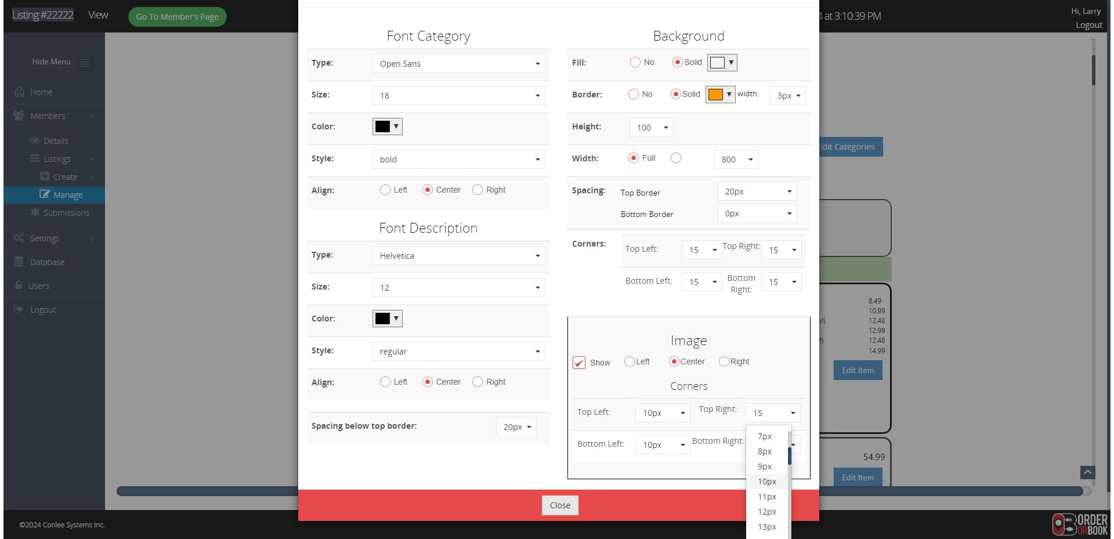Collapse the Listings sidebar chevron
Screen dimensions: 1114x539
tap(92, 159)
